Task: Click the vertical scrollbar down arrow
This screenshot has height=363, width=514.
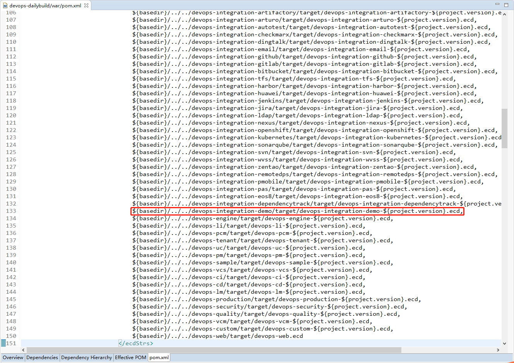Action: [504, 343]
